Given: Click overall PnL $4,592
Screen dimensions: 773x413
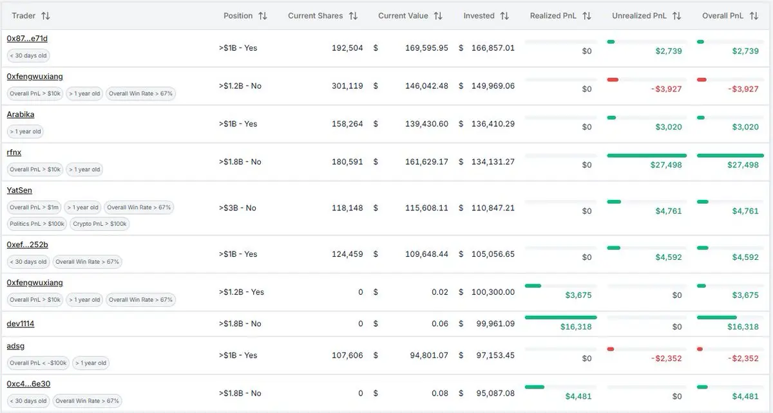Looking at the screenshot, I should coord(746,257).
